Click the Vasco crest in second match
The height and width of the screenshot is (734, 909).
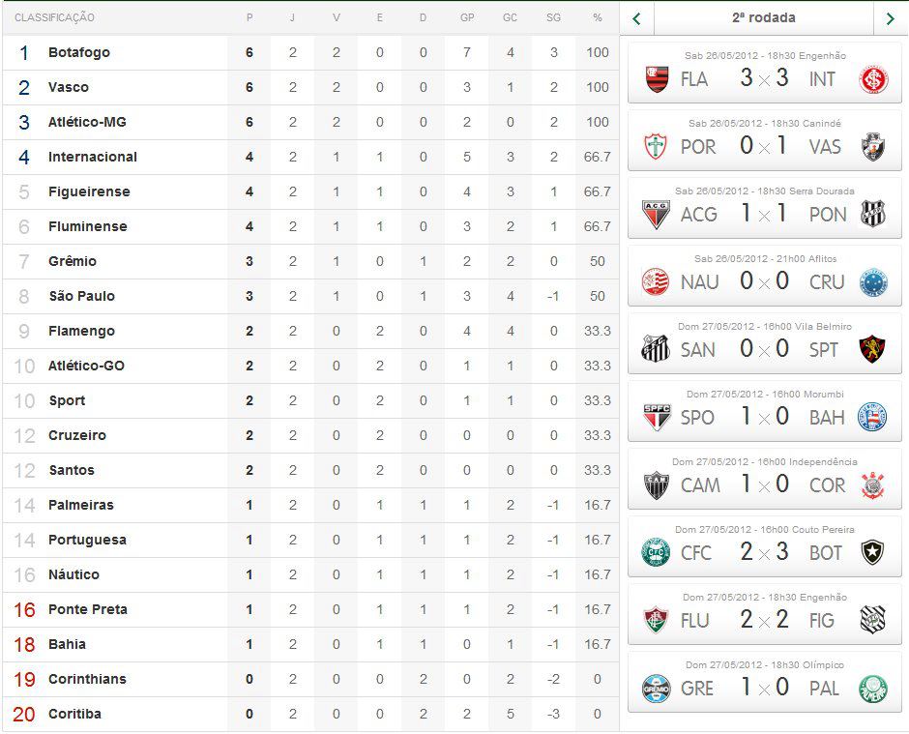pyautogui.click(x=873, y=147)
